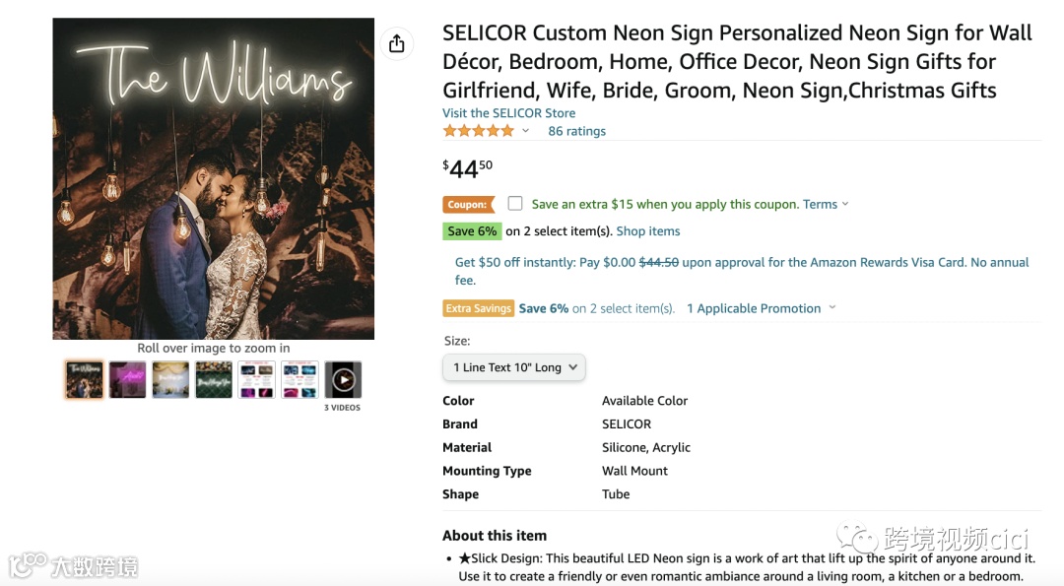Expand the coupon Terms chevron

pos(845,205)
